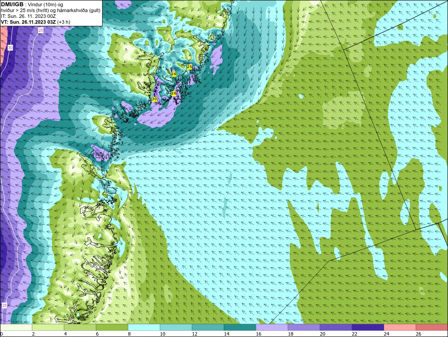Pick the above-26 m/s red legend swatch
448x337 pixels.
point(432,327)
